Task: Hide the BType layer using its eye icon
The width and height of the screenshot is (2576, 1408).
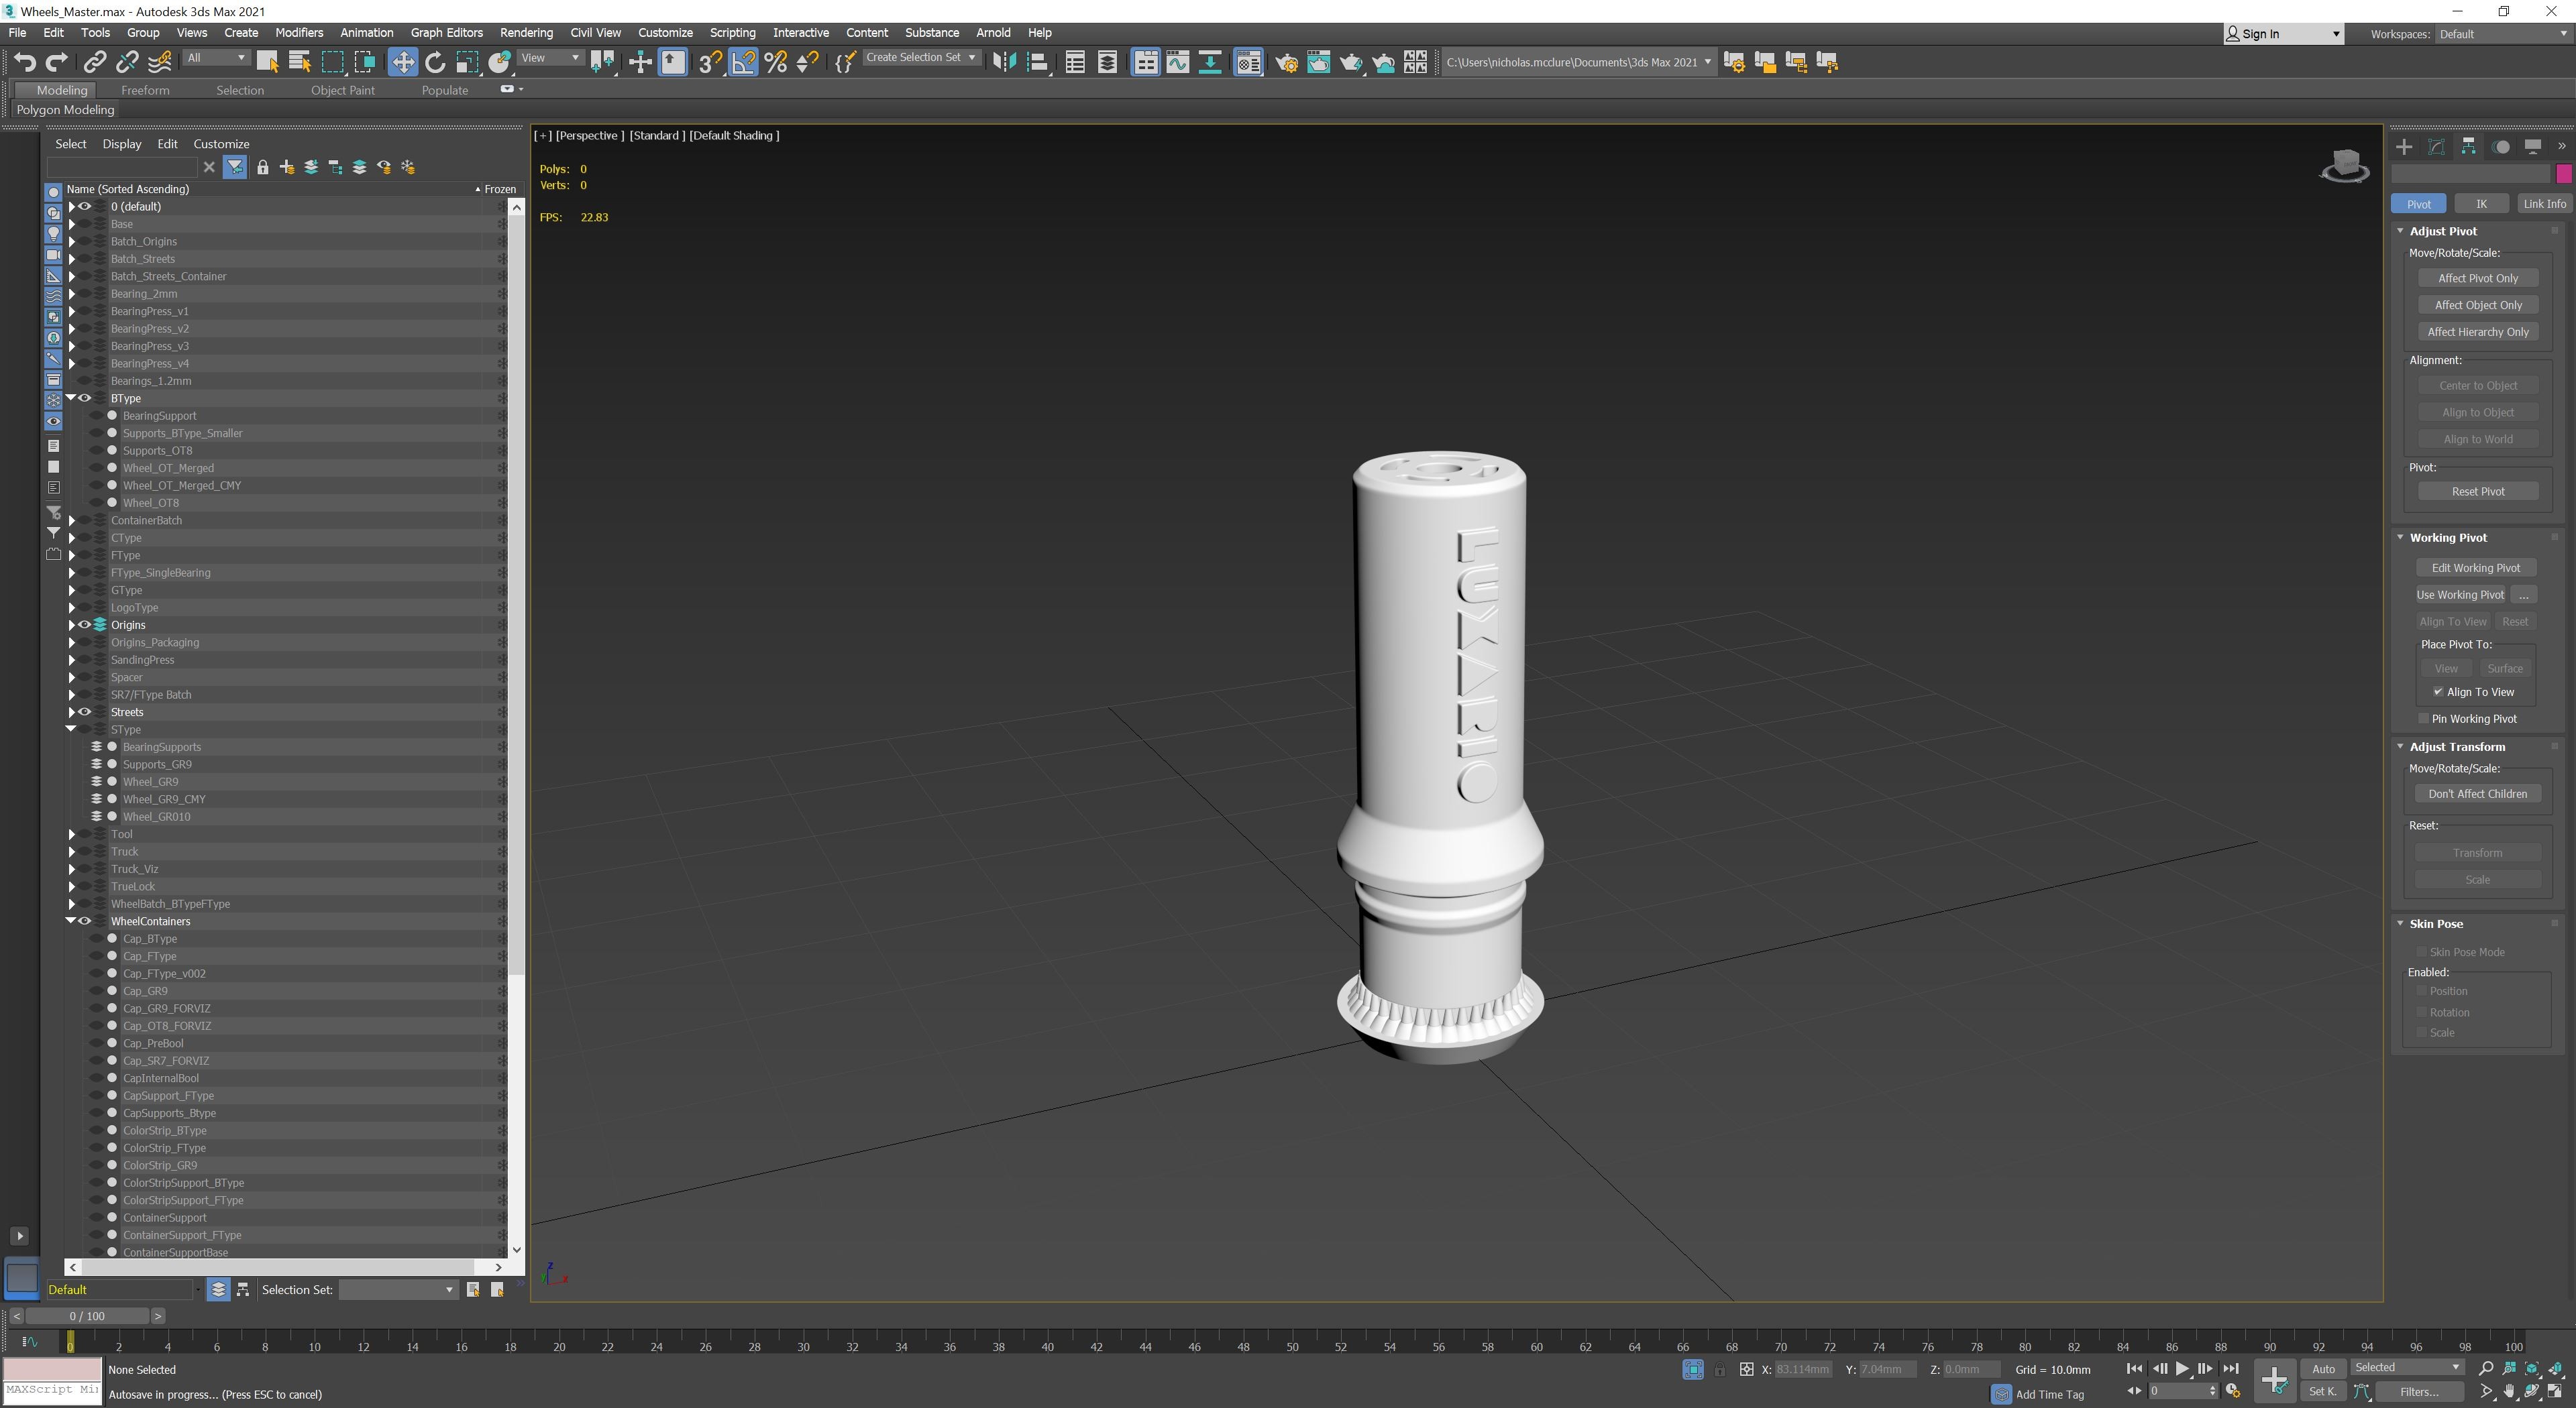Action: 85,399
